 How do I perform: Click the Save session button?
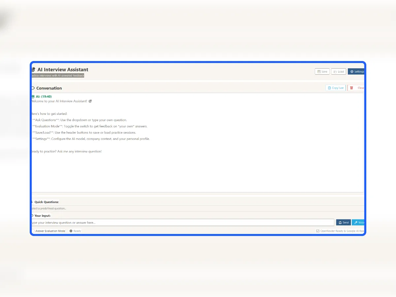pos(322,72)
